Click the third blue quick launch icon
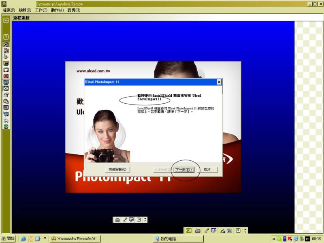The image size is (324, 243). coord(38,239)
